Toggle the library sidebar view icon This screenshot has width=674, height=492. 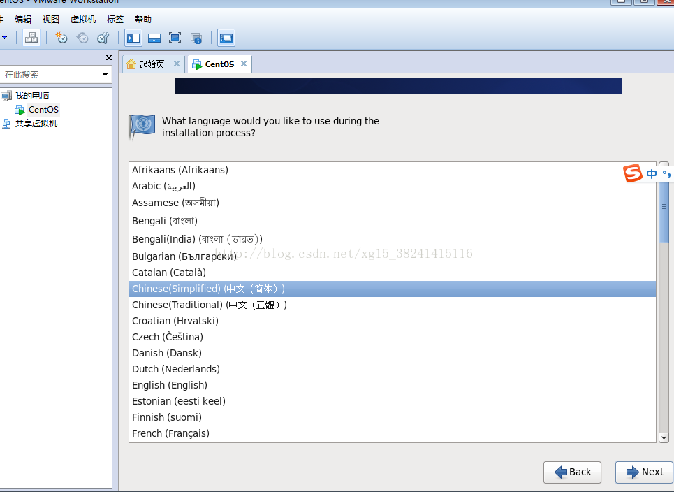tap(133, 38)
